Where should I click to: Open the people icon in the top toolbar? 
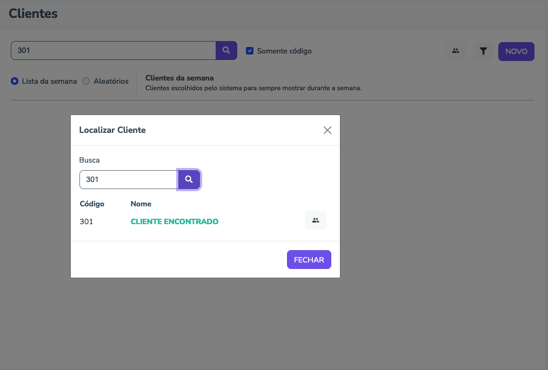click(x=456, y=51)
